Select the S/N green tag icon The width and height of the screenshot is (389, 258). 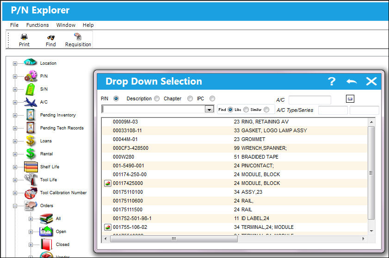point(30,89)
